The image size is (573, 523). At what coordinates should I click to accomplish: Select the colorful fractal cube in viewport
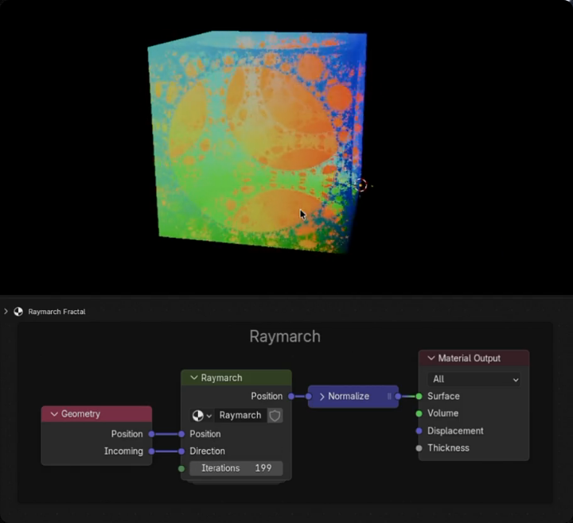255,143
